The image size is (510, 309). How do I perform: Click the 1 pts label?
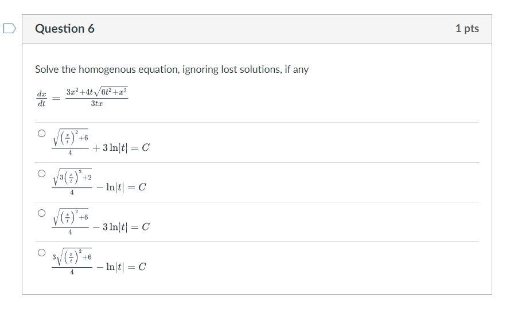pos(467,28)
